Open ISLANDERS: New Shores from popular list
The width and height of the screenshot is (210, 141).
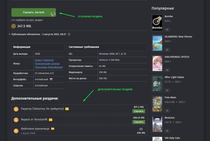point(178,37)
